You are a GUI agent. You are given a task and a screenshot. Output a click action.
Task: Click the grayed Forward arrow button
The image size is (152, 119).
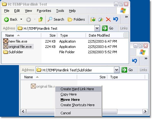28,19
